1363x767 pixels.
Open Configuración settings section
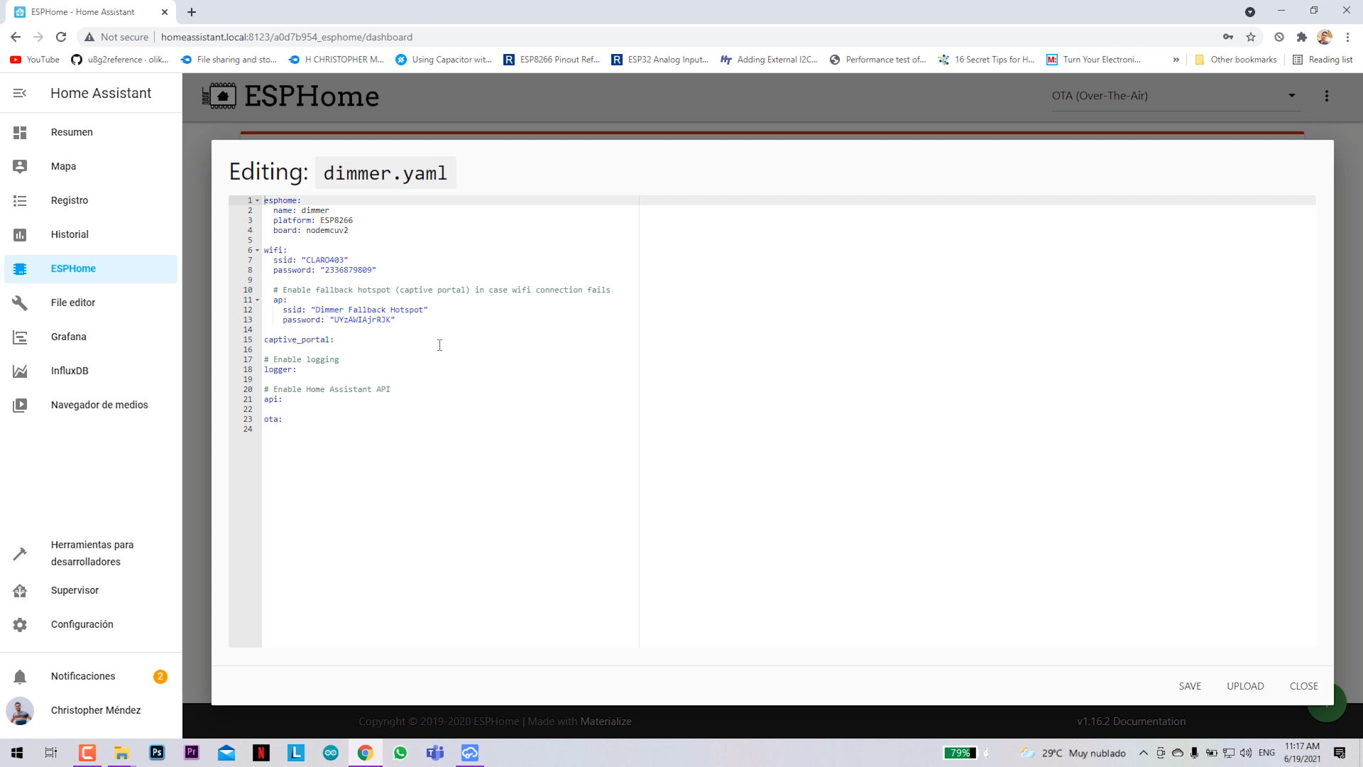click(x=82, y=624)
